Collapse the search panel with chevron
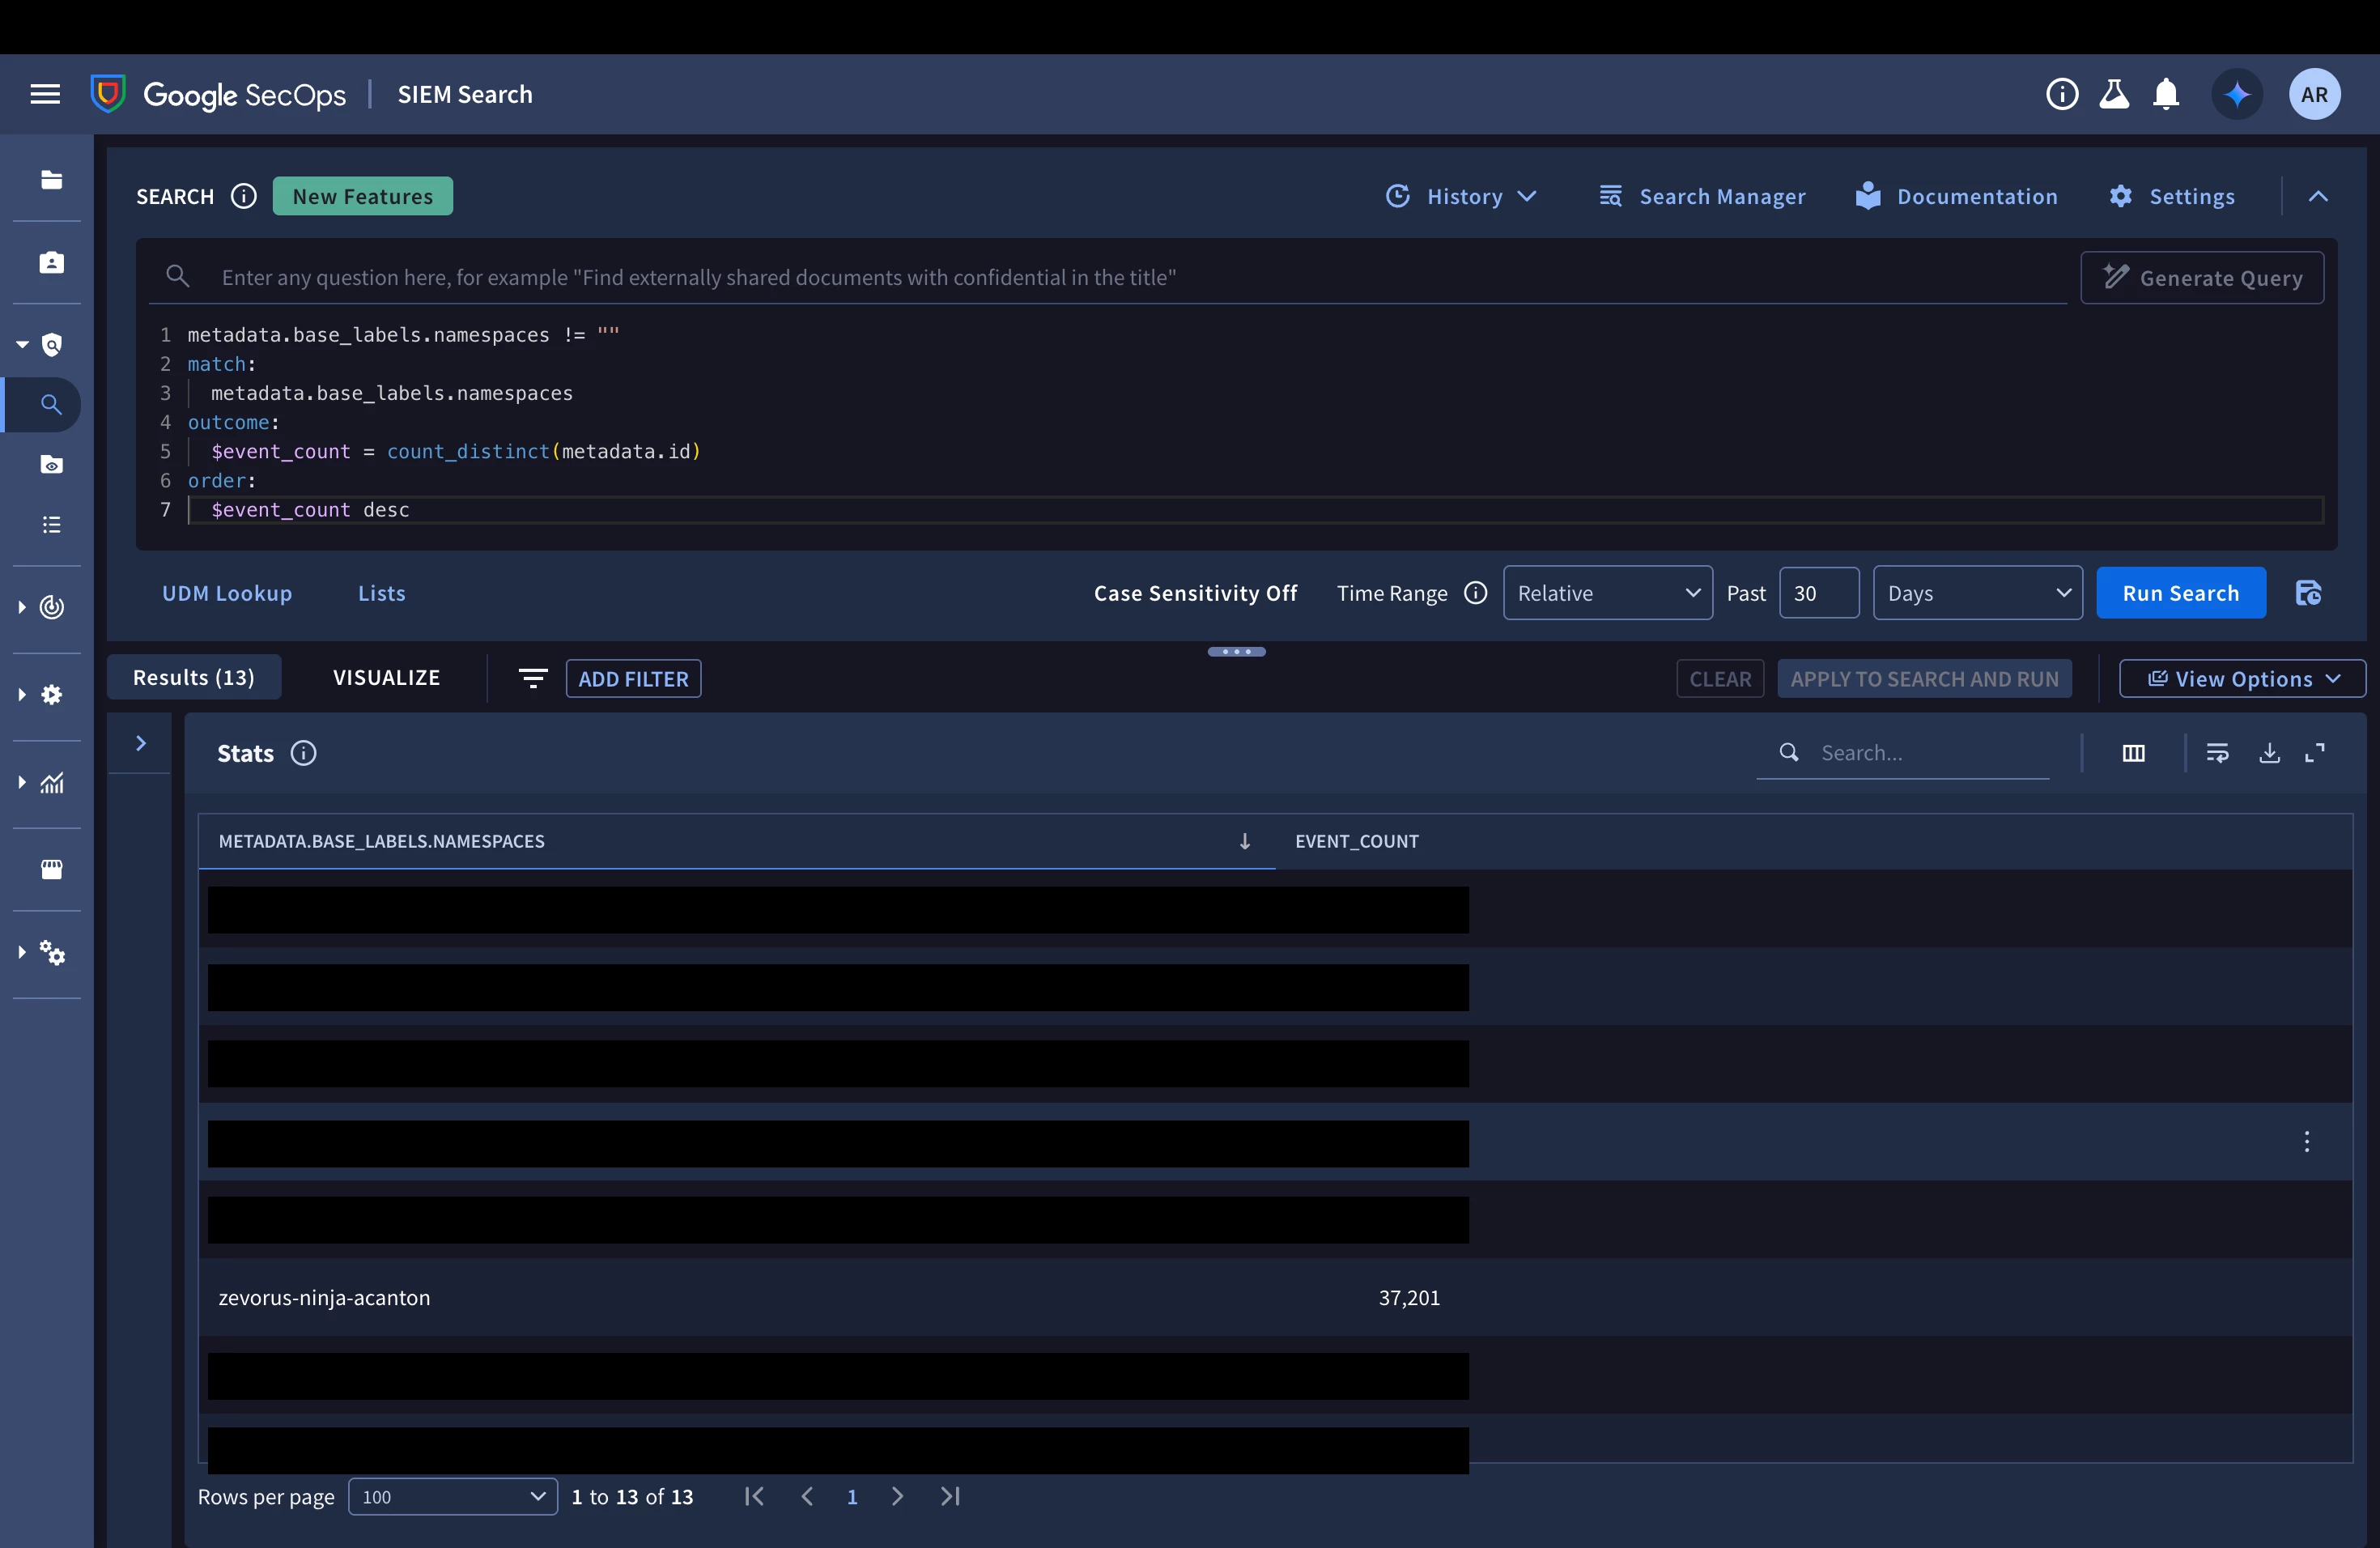Viewport: 2380px width, 1548px height. (x=2318, y=196)
